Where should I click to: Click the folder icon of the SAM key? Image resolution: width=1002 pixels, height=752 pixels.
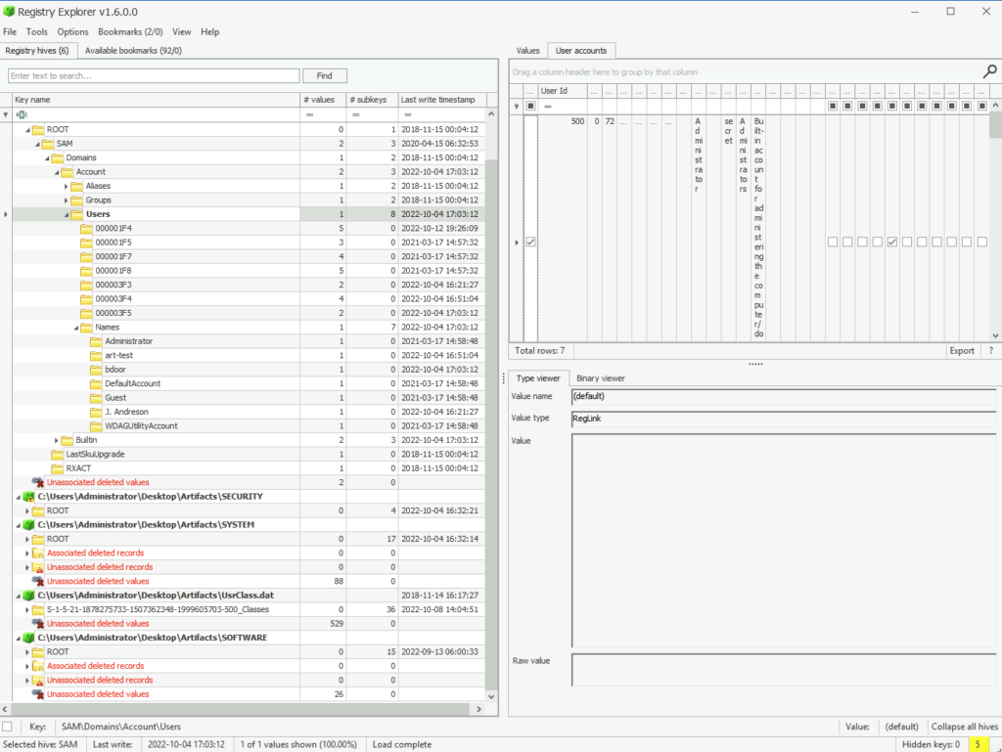47,144
